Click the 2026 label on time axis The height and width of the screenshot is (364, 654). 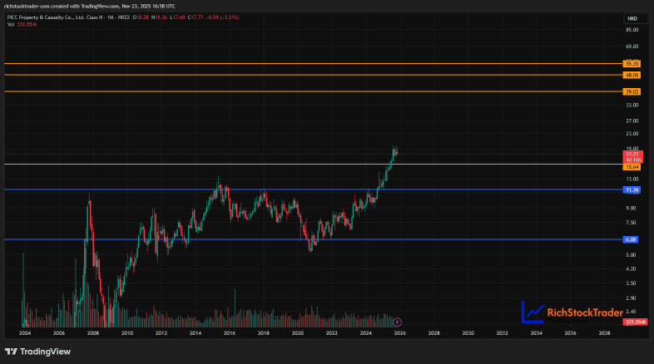399,333
